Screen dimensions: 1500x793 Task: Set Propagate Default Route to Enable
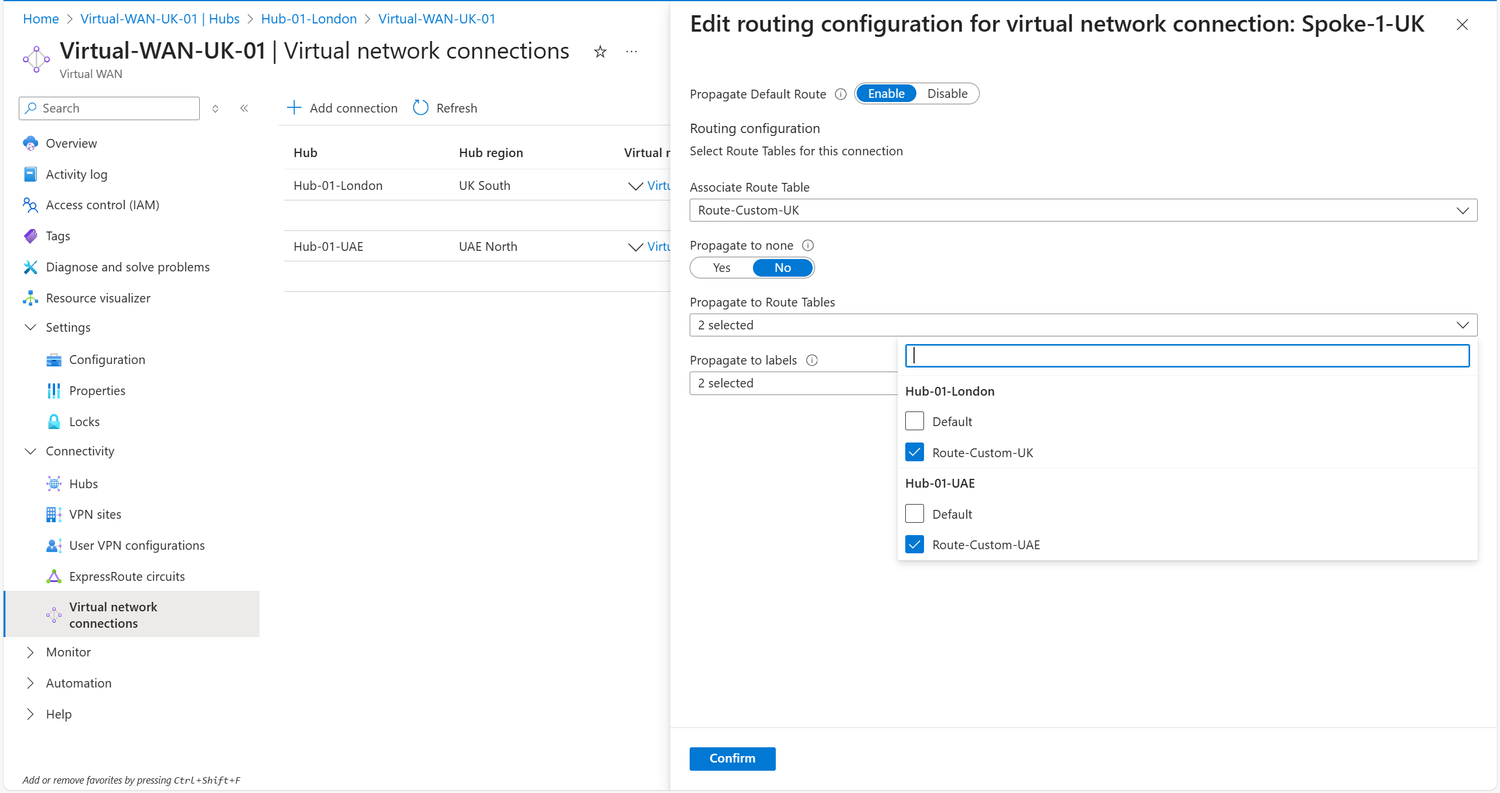pos(886,94)
